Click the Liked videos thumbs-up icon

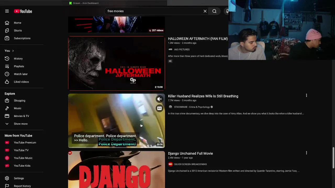(x=7, y=82)
